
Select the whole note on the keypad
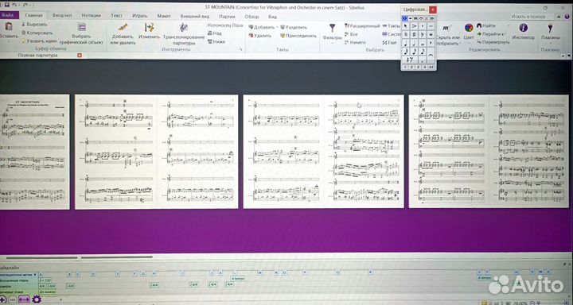pyautogui.click(x=423, y=44)
